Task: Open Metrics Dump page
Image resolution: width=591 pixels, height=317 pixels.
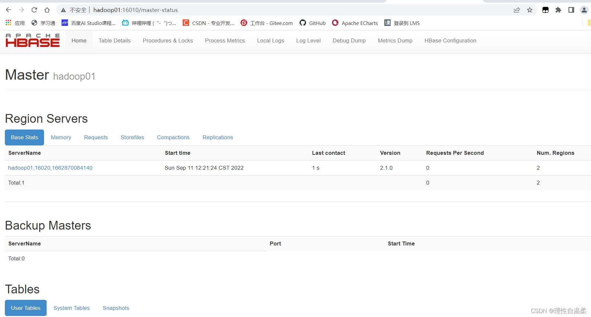Action: coord(395,40)
